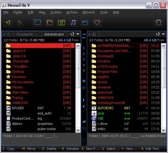
Task: Select divider shortcut number 2
Action: pos(84,54)
